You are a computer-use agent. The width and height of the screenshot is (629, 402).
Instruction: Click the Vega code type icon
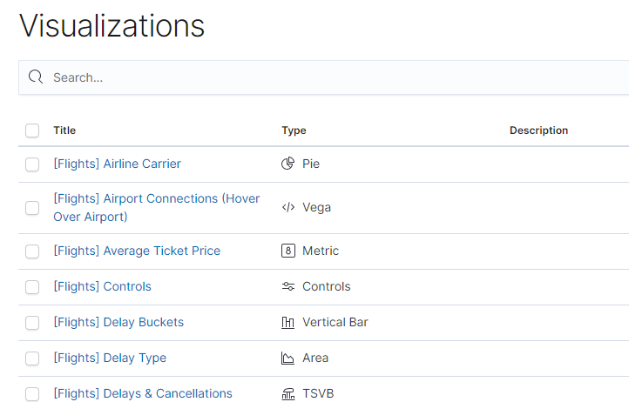288,207
